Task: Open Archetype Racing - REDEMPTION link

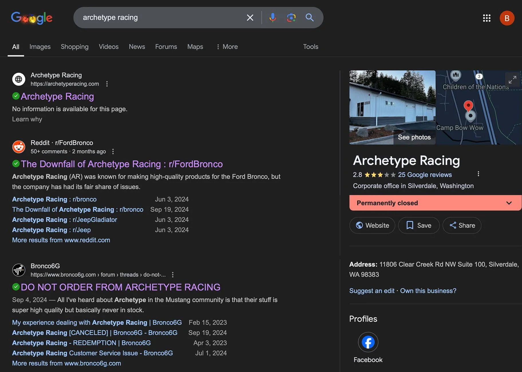Action: pos(81,343)
